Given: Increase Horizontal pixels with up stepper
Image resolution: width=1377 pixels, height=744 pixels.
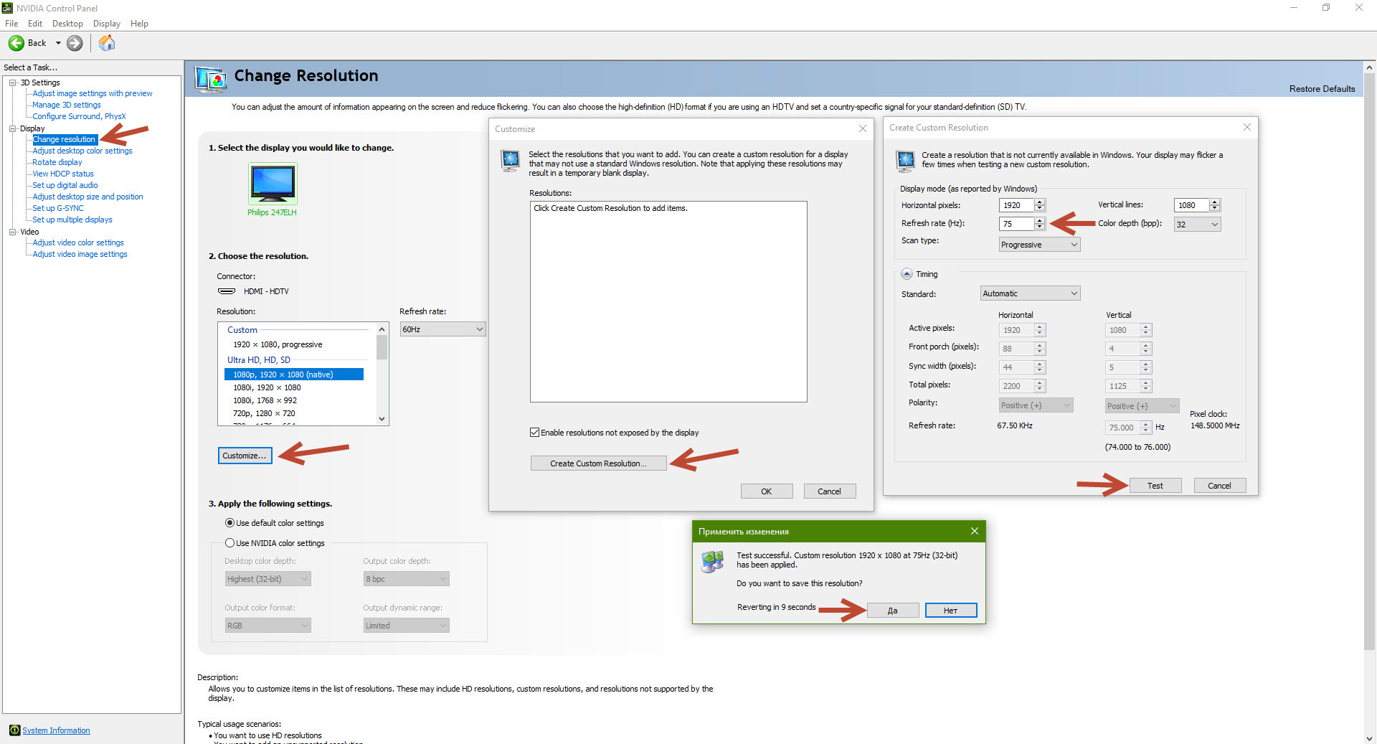Looking at the screenshot, I should 1040,202.
